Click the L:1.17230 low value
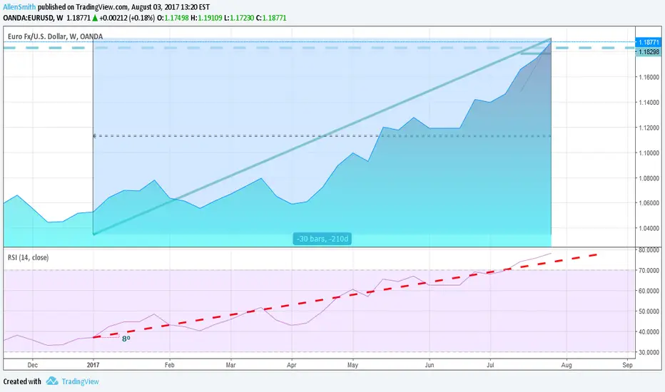 coord(239,18)
